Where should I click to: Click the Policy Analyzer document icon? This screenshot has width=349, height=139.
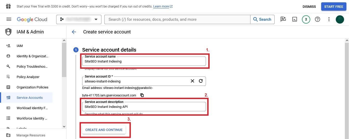(x=8, y=77)
